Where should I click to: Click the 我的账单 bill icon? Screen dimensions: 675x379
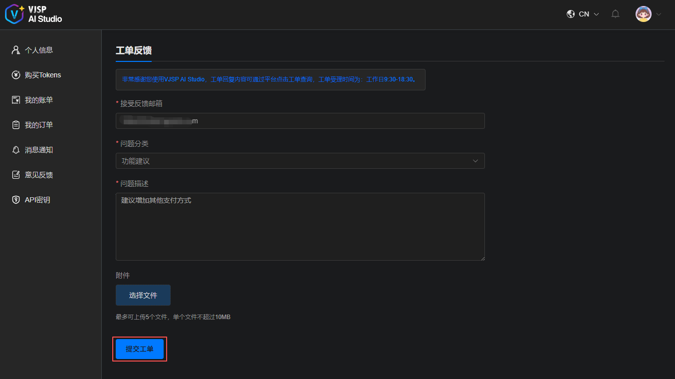(x=16, y=100)
